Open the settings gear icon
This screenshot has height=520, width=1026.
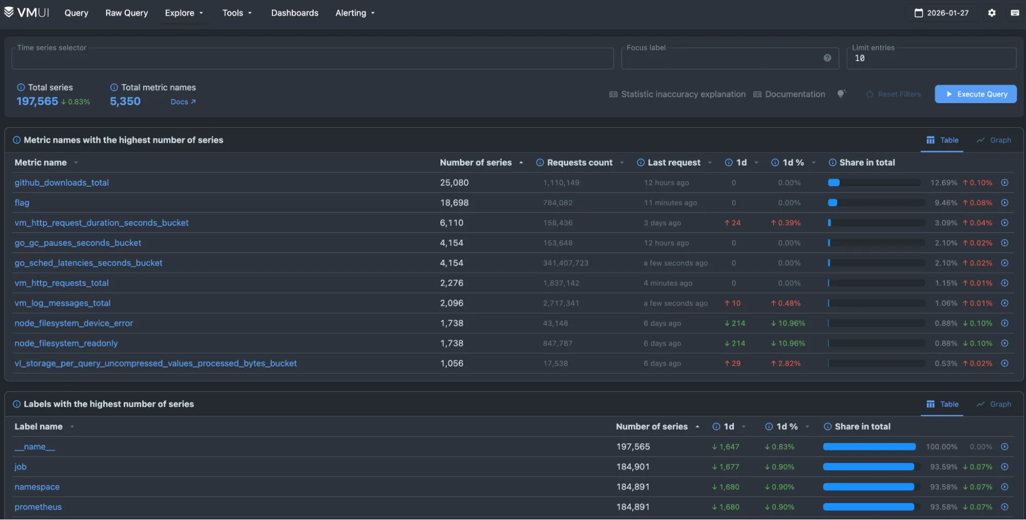tap(992, 13)
